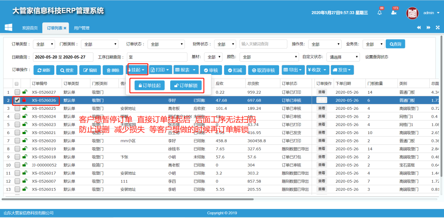Viewport: 444px width, 218px height.
Task: Uncheck the checkbox for order XS-0526026
Action: pos(17,100)
